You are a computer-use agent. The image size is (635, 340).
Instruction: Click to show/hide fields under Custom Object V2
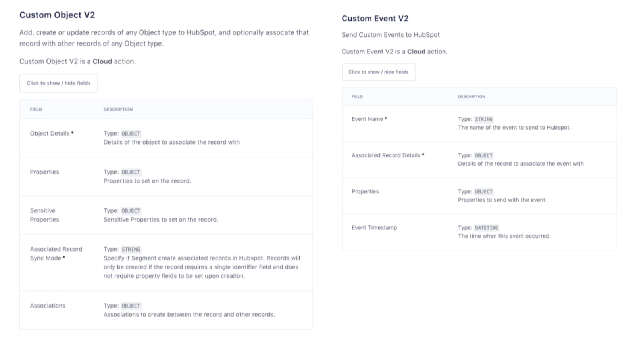(x=58, y=83)
